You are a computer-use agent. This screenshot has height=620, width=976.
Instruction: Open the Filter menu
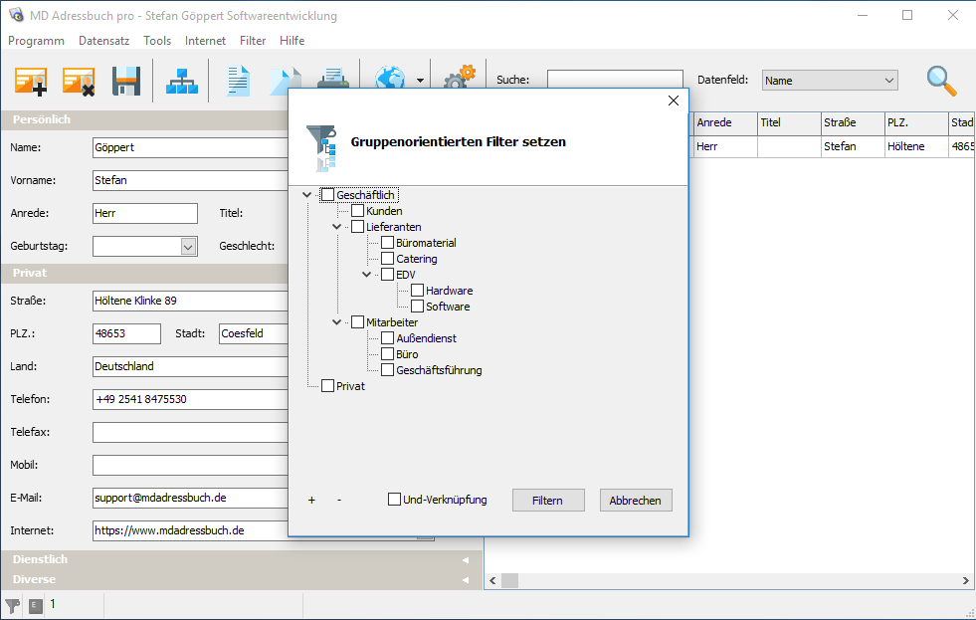[x=253, y=41]
